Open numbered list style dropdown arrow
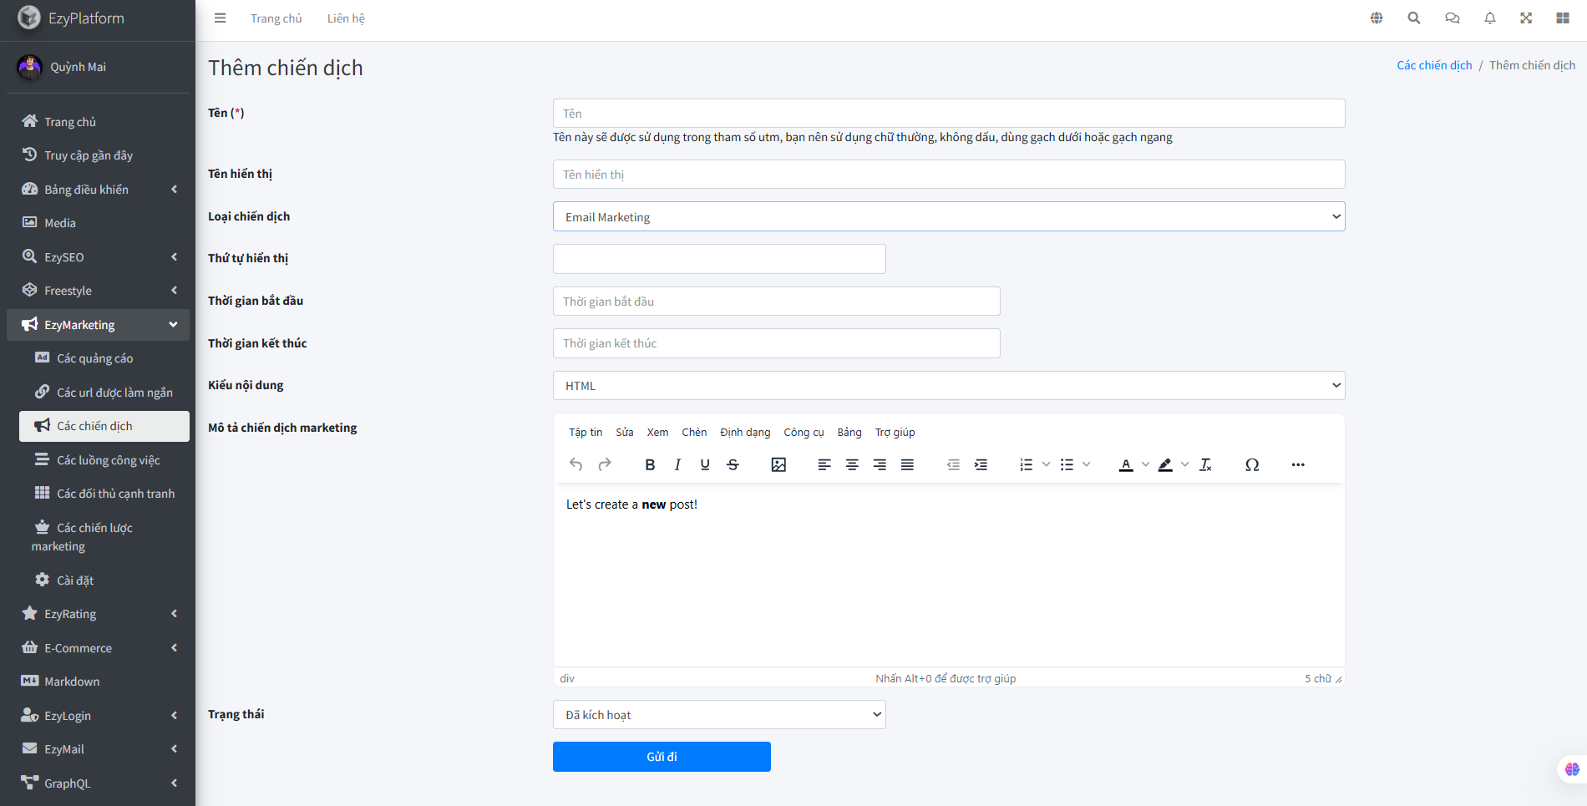This screenshot has height=806, width=1587. tap(1046, 464)
